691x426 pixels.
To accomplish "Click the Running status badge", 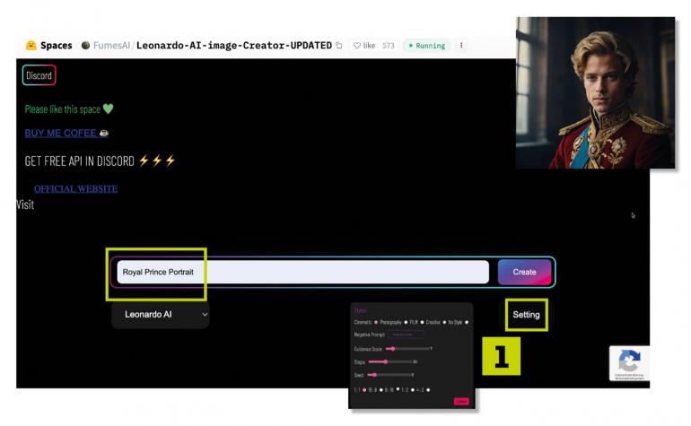I will (x=426, y=46).
